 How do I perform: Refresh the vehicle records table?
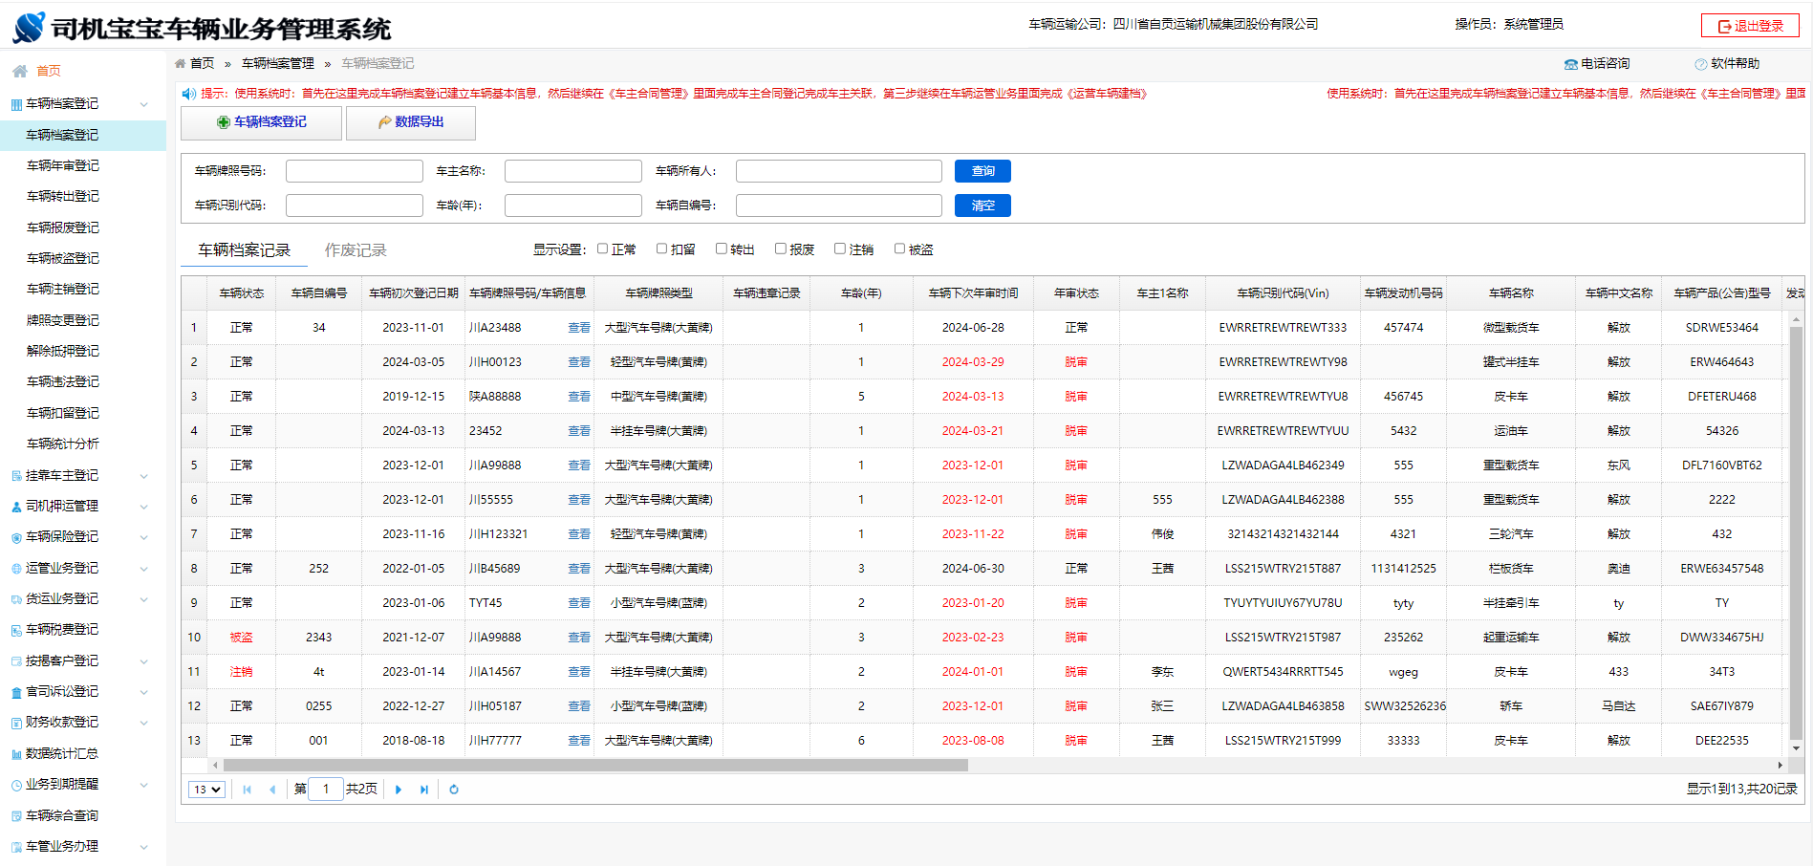tap(454, 790)
